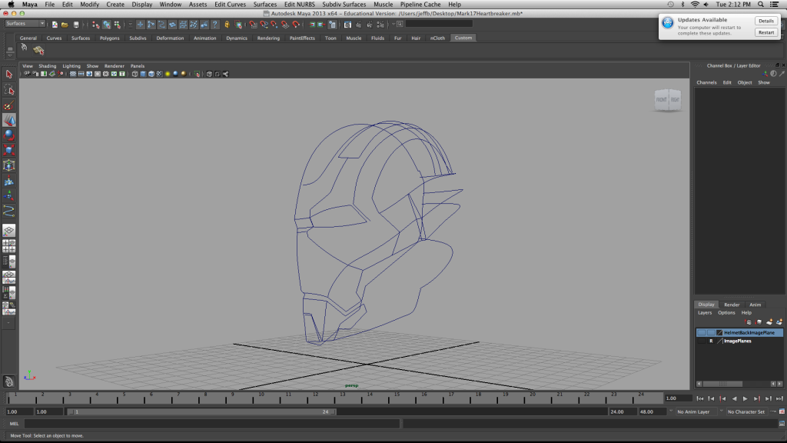Click Restart in Updates Available notification

coord(766,32)
